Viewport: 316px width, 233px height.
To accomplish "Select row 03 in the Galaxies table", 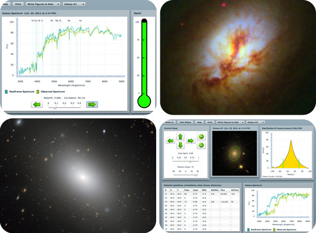I will tap(202, 202).
